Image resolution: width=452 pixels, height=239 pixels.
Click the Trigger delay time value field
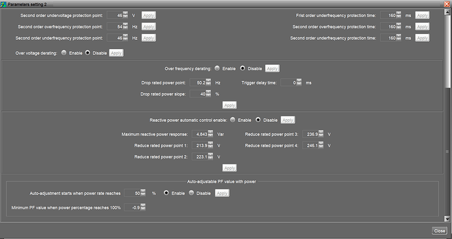288,83
